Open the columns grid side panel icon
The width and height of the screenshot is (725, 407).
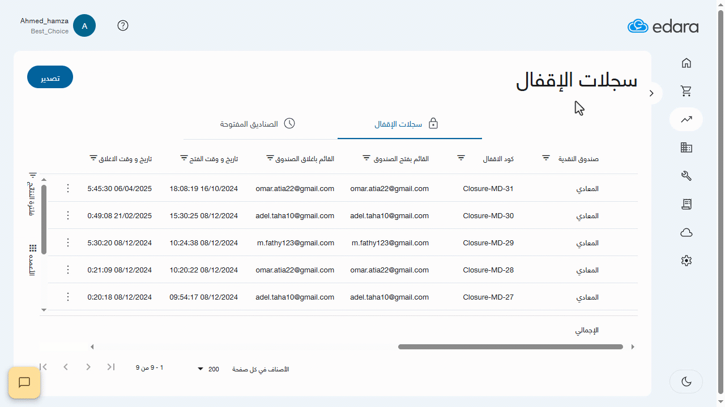coord(33,249)
